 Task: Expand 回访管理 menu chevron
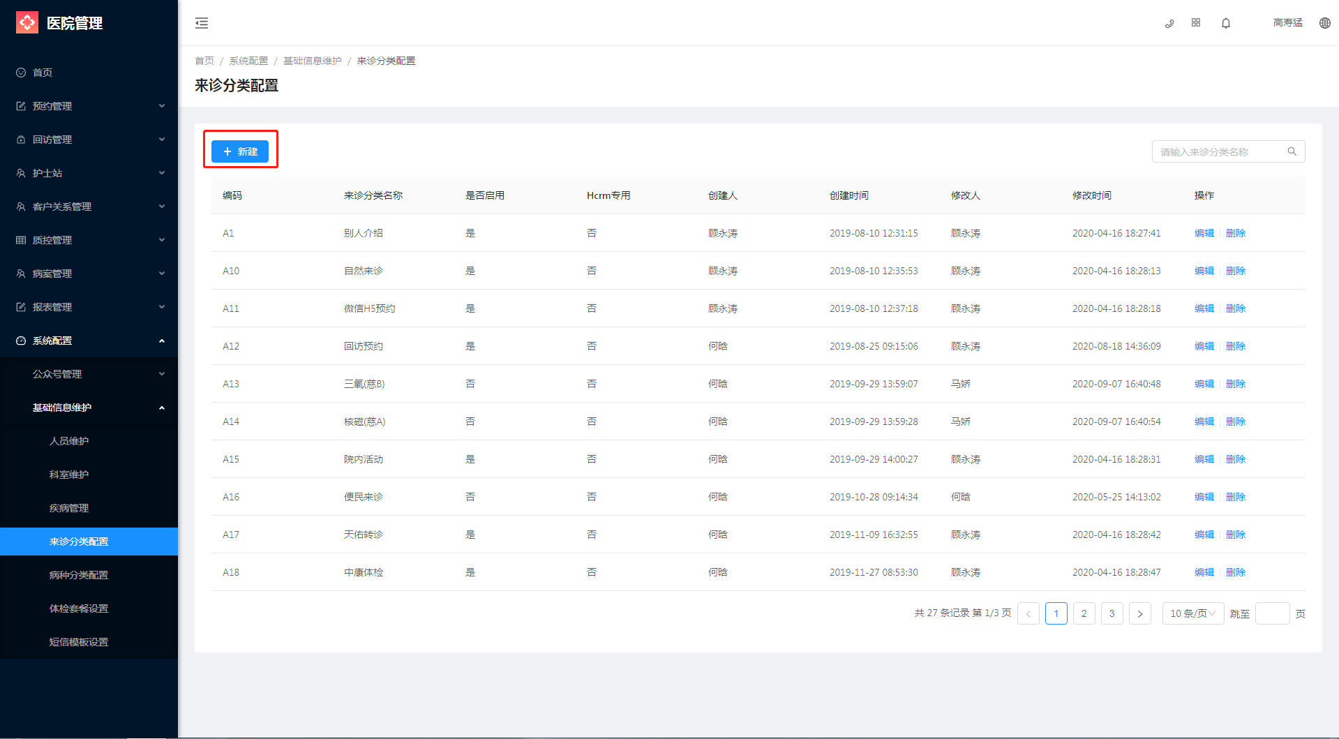162,140
